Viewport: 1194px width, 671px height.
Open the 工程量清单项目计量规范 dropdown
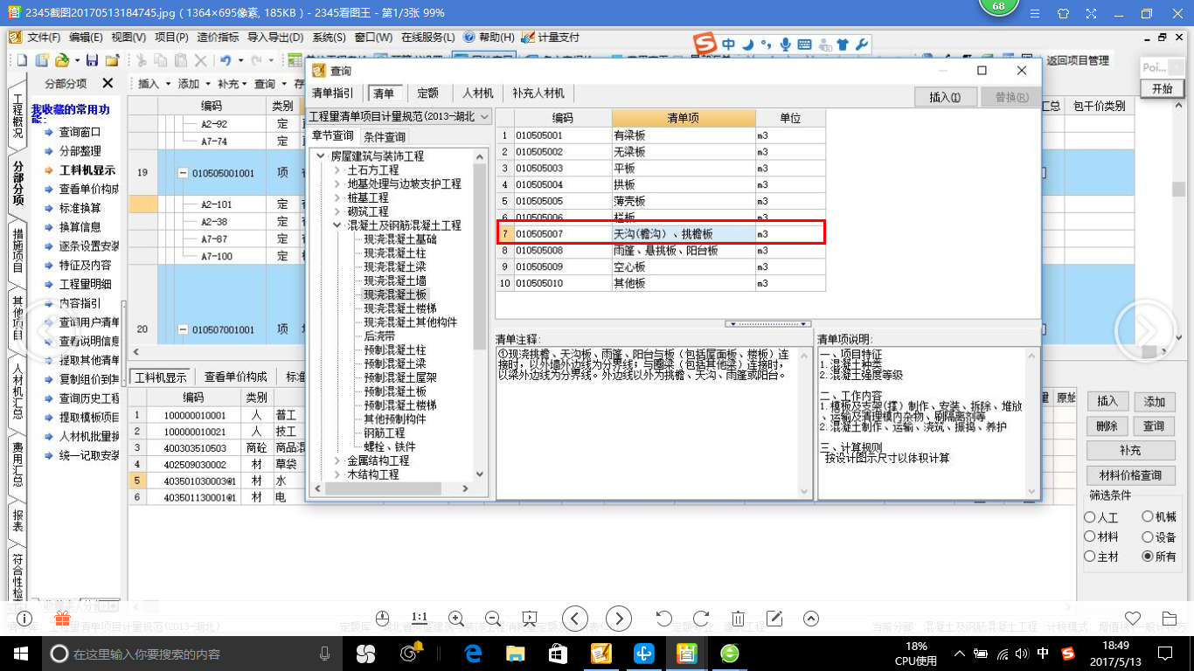[x=484, y=116]
